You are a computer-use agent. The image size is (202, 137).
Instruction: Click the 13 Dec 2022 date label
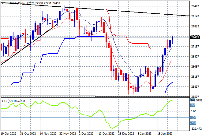pyautogui.click(x=107, y=134)
